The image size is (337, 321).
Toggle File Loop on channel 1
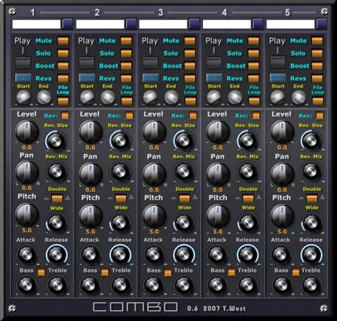pyautogui.click(x=63, y=101)
